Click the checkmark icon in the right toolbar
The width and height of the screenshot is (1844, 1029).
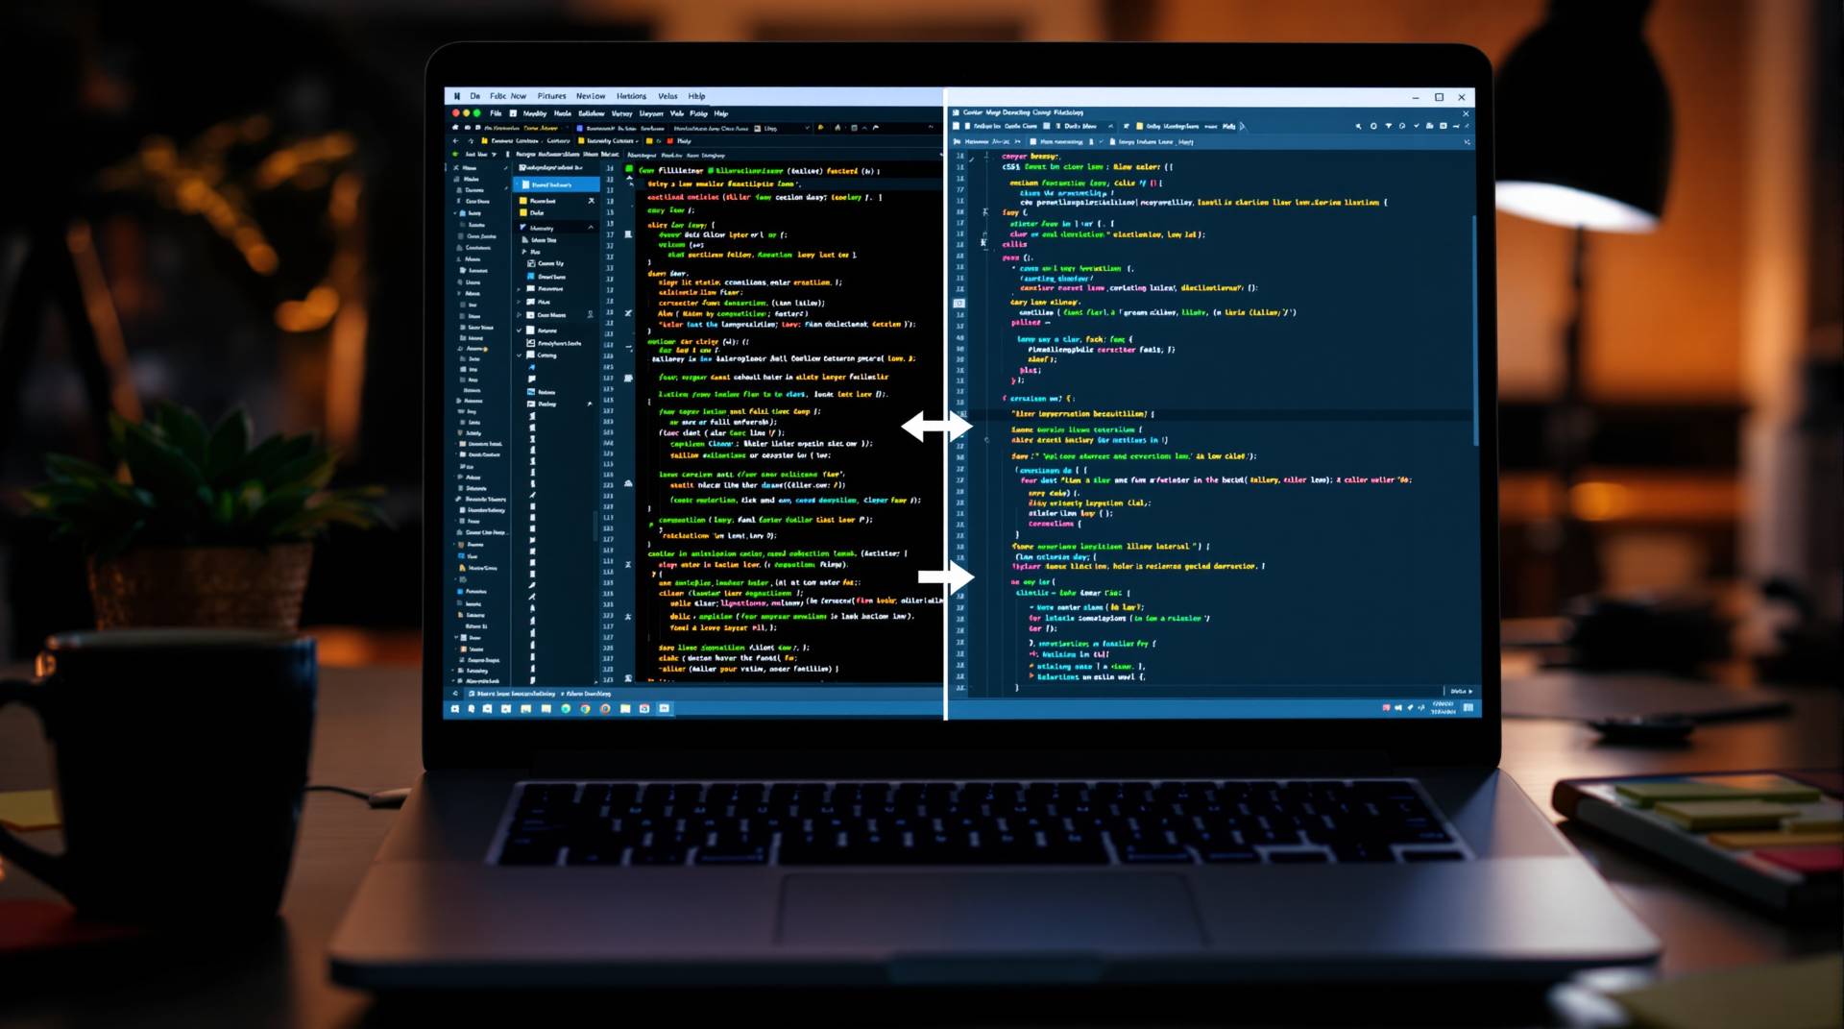[1417, 127]
